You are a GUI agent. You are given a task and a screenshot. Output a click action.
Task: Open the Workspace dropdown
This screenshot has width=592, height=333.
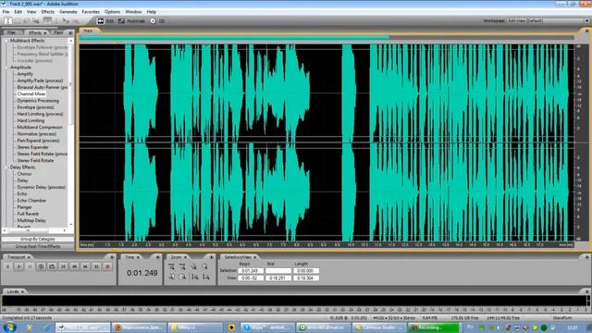click(x=548, y=20)
